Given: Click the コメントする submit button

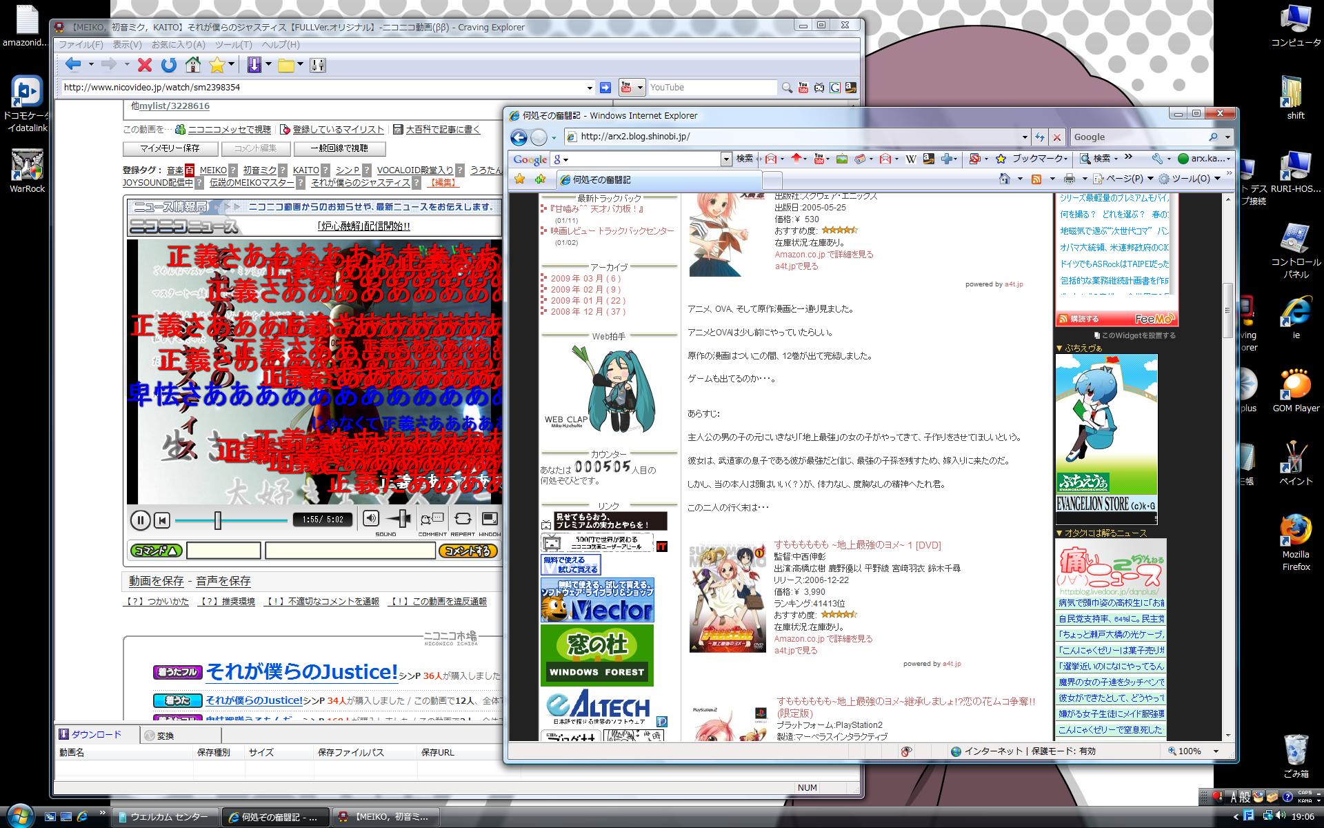Looking at the screenshot, I should pos(468,551).
